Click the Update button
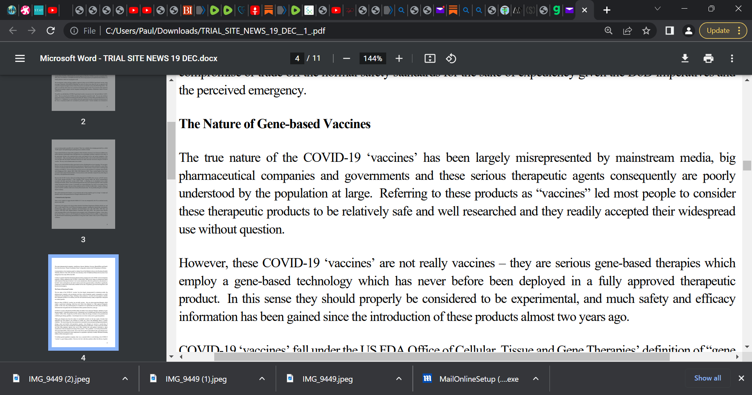The image size is (752, 395). [718, 31]
